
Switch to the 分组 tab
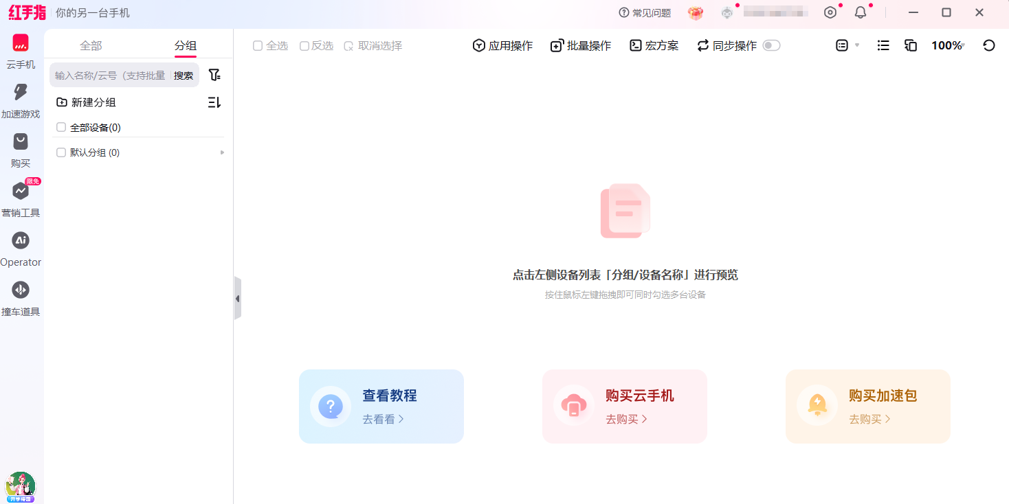coord(186,45)
